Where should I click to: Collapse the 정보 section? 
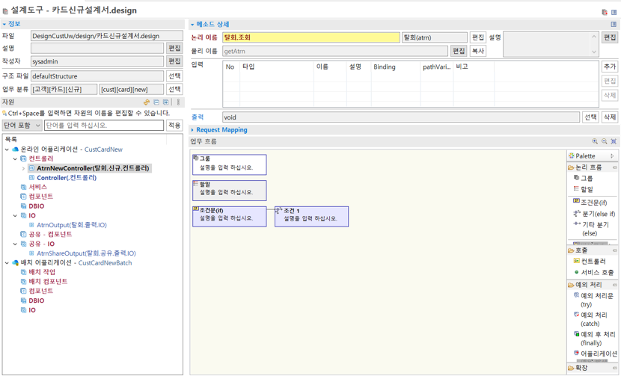pos(4,25)
